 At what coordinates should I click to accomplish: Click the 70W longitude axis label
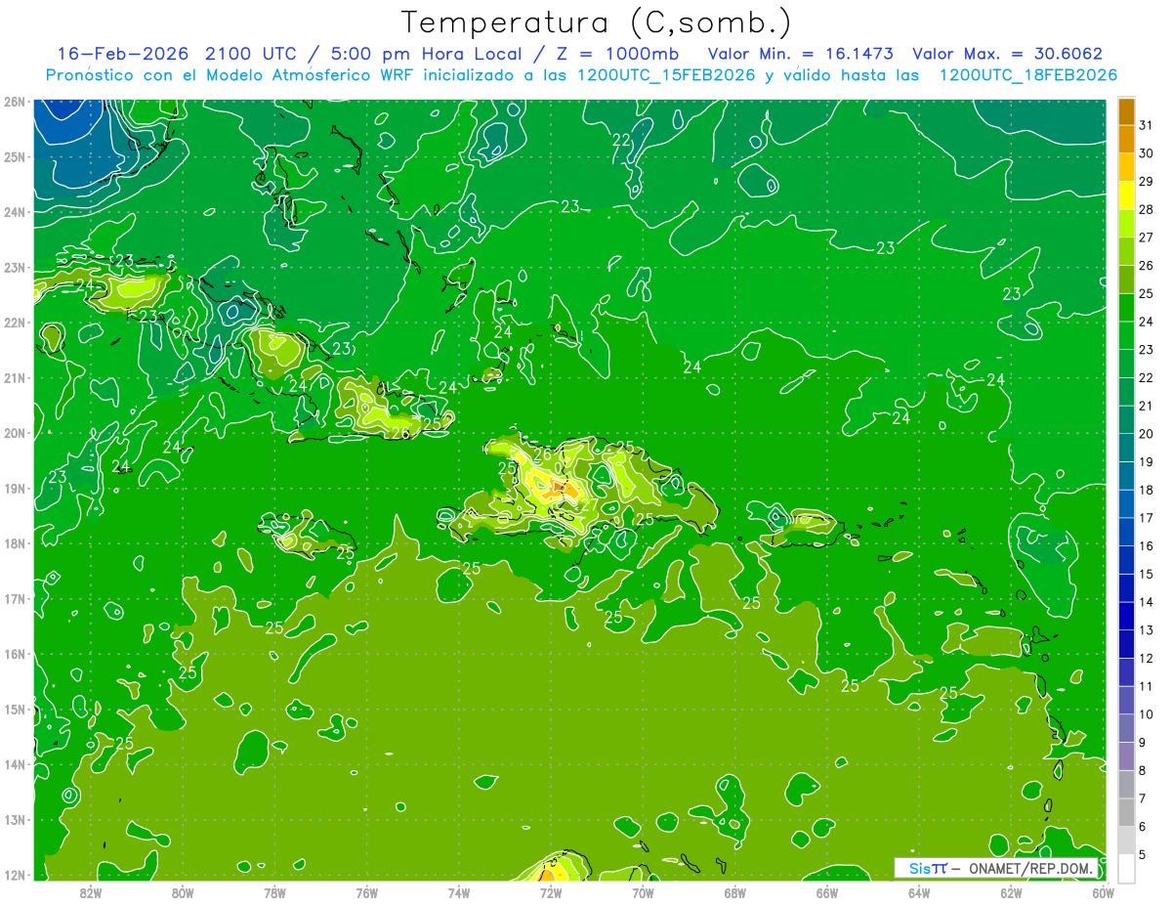coord(643,892)
